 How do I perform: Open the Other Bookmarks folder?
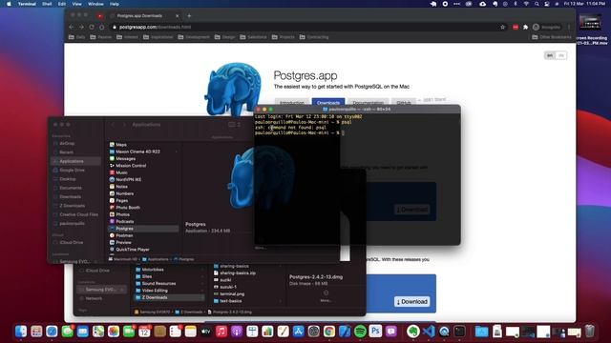552,37
